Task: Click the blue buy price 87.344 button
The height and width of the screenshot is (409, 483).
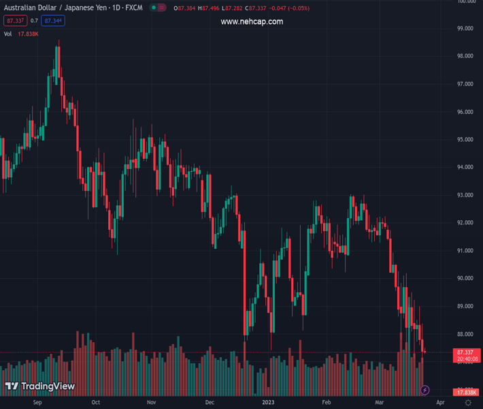Action: (x=52, y=20)
